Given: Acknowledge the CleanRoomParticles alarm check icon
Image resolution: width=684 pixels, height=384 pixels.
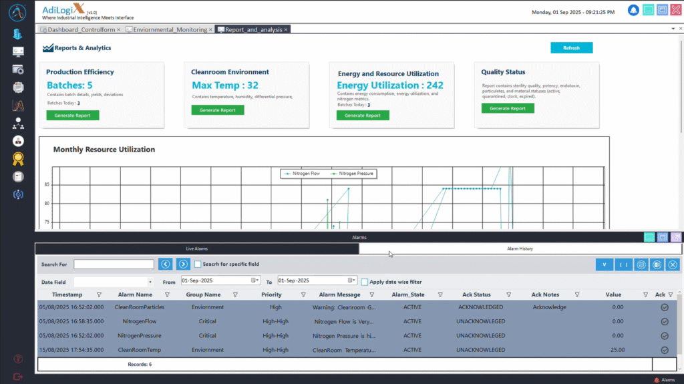Looking at the screenshot, I should tap(665, 307).
